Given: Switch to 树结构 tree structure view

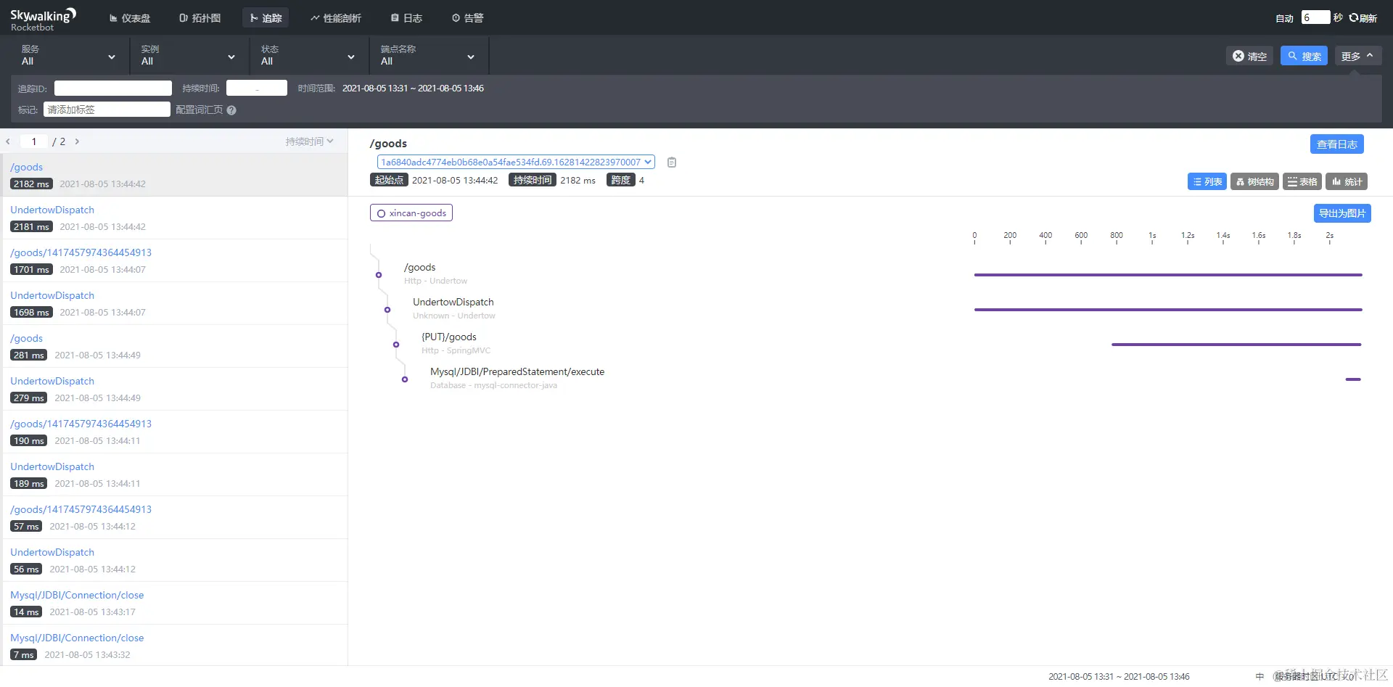Looking at the screenshot, I should pos(1254,181).
